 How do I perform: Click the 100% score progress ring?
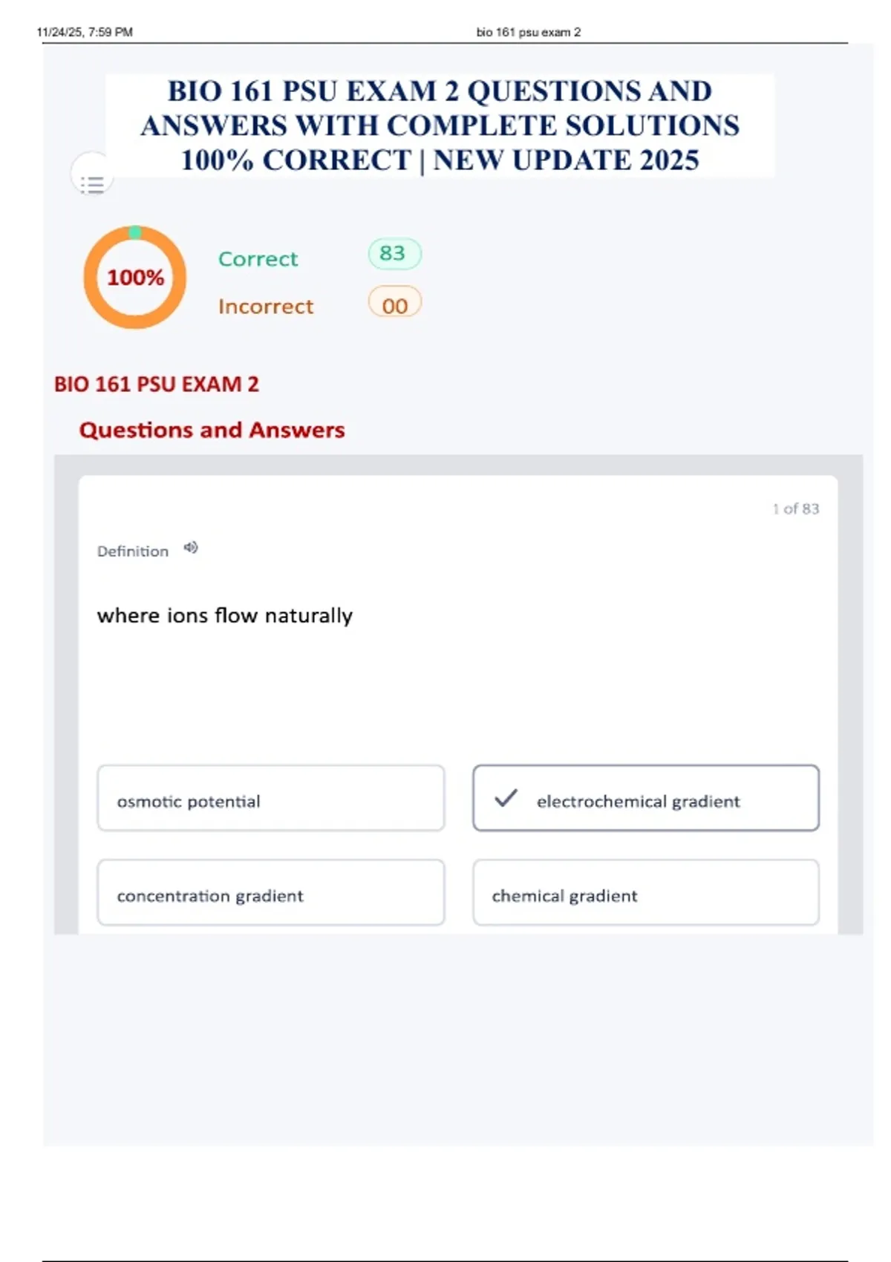pos(135,278)
